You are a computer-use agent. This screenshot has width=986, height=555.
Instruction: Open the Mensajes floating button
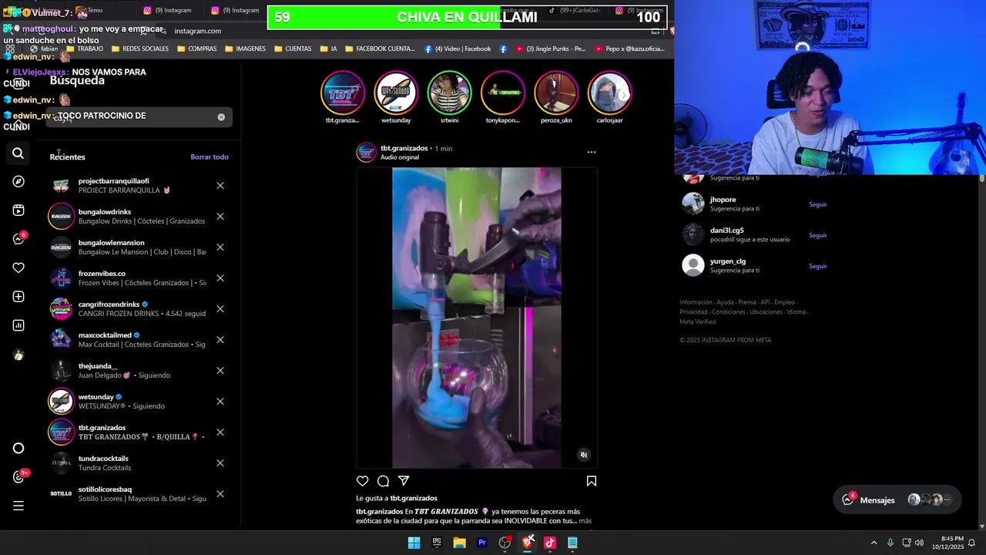[897, 500]
